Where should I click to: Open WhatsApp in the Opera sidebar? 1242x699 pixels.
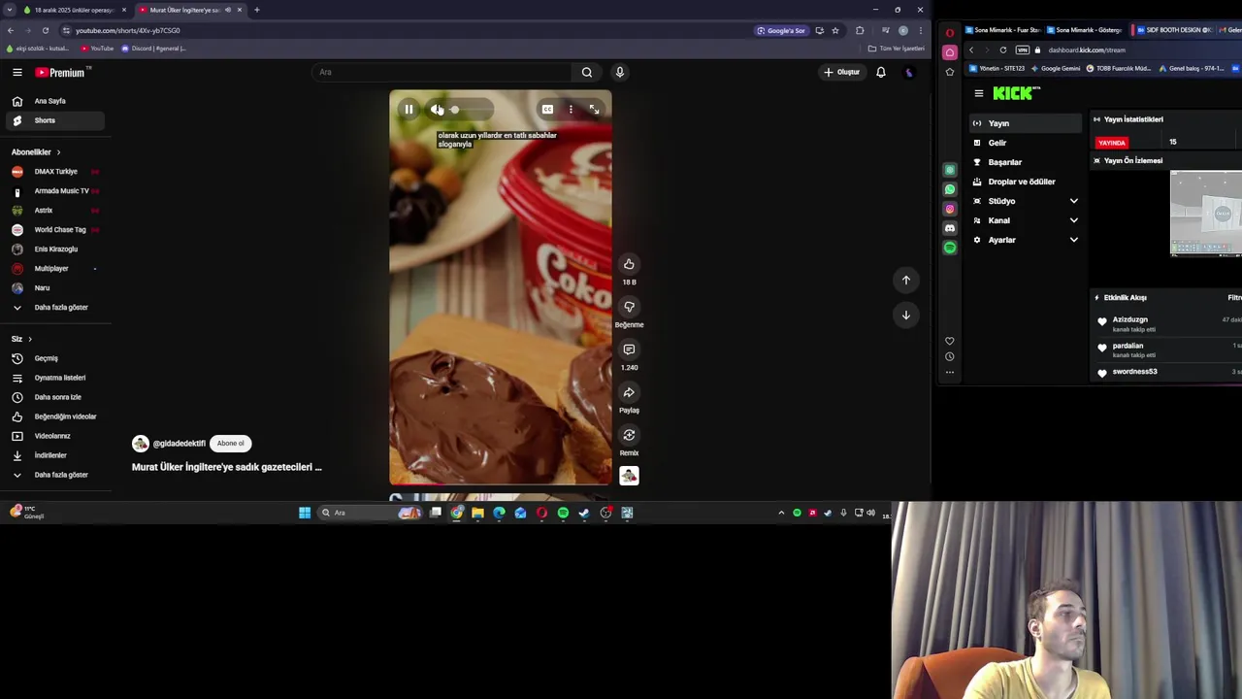coord(950,189)
